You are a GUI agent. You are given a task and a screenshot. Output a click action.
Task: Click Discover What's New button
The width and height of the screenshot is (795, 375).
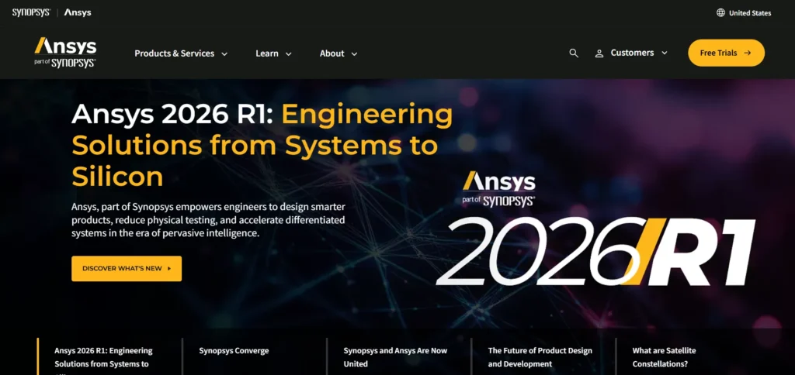pos(127,268)
